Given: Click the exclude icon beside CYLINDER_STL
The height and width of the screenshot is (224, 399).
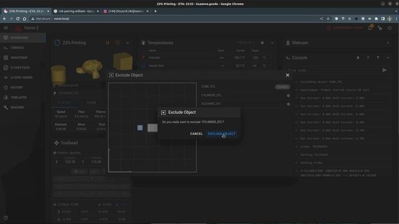Looking at the screenshot, I should 288,95.
